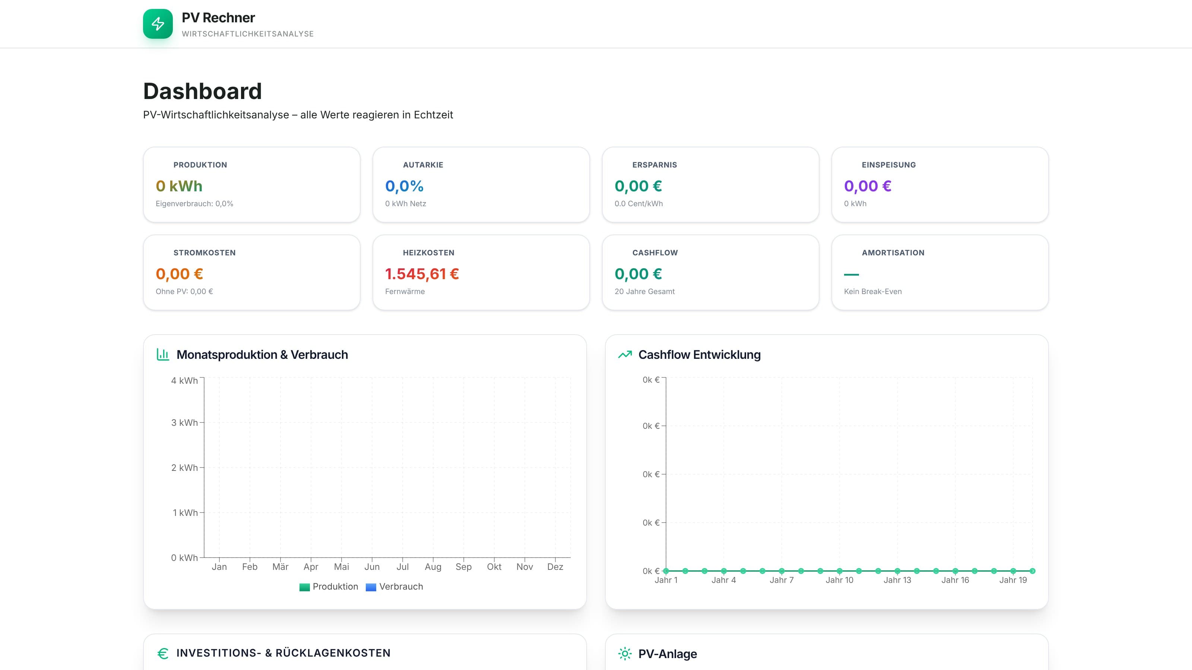The image size is (1192, 670).
Task: Click the Amortisation Kein Break-Even card
Action: [940, 272]
